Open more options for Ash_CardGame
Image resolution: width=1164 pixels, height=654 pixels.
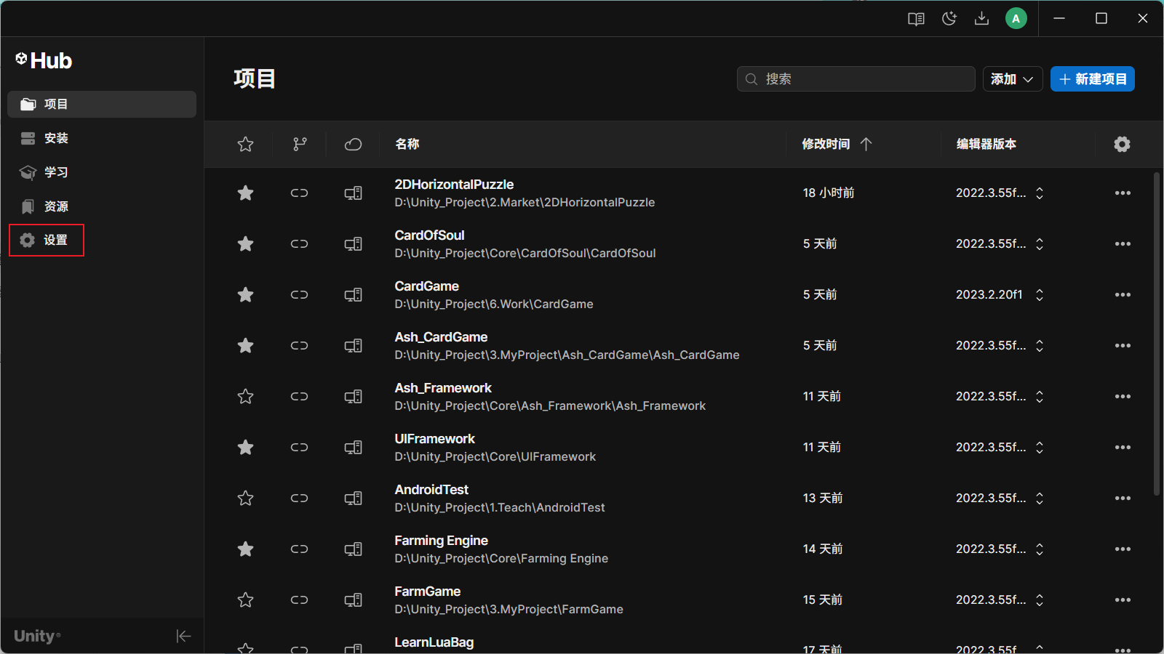pos(1123,346)
